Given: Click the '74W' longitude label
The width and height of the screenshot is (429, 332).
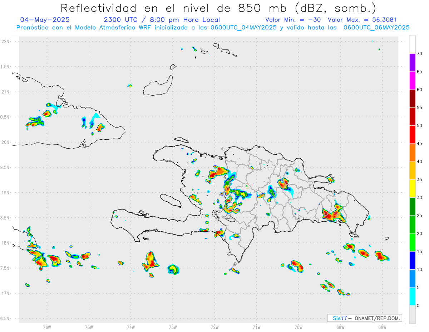Looking at the screenshot, I should [x=130, y=327].
